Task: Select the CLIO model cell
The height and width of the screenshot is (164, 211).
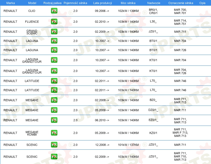Action: coord(32,11)
